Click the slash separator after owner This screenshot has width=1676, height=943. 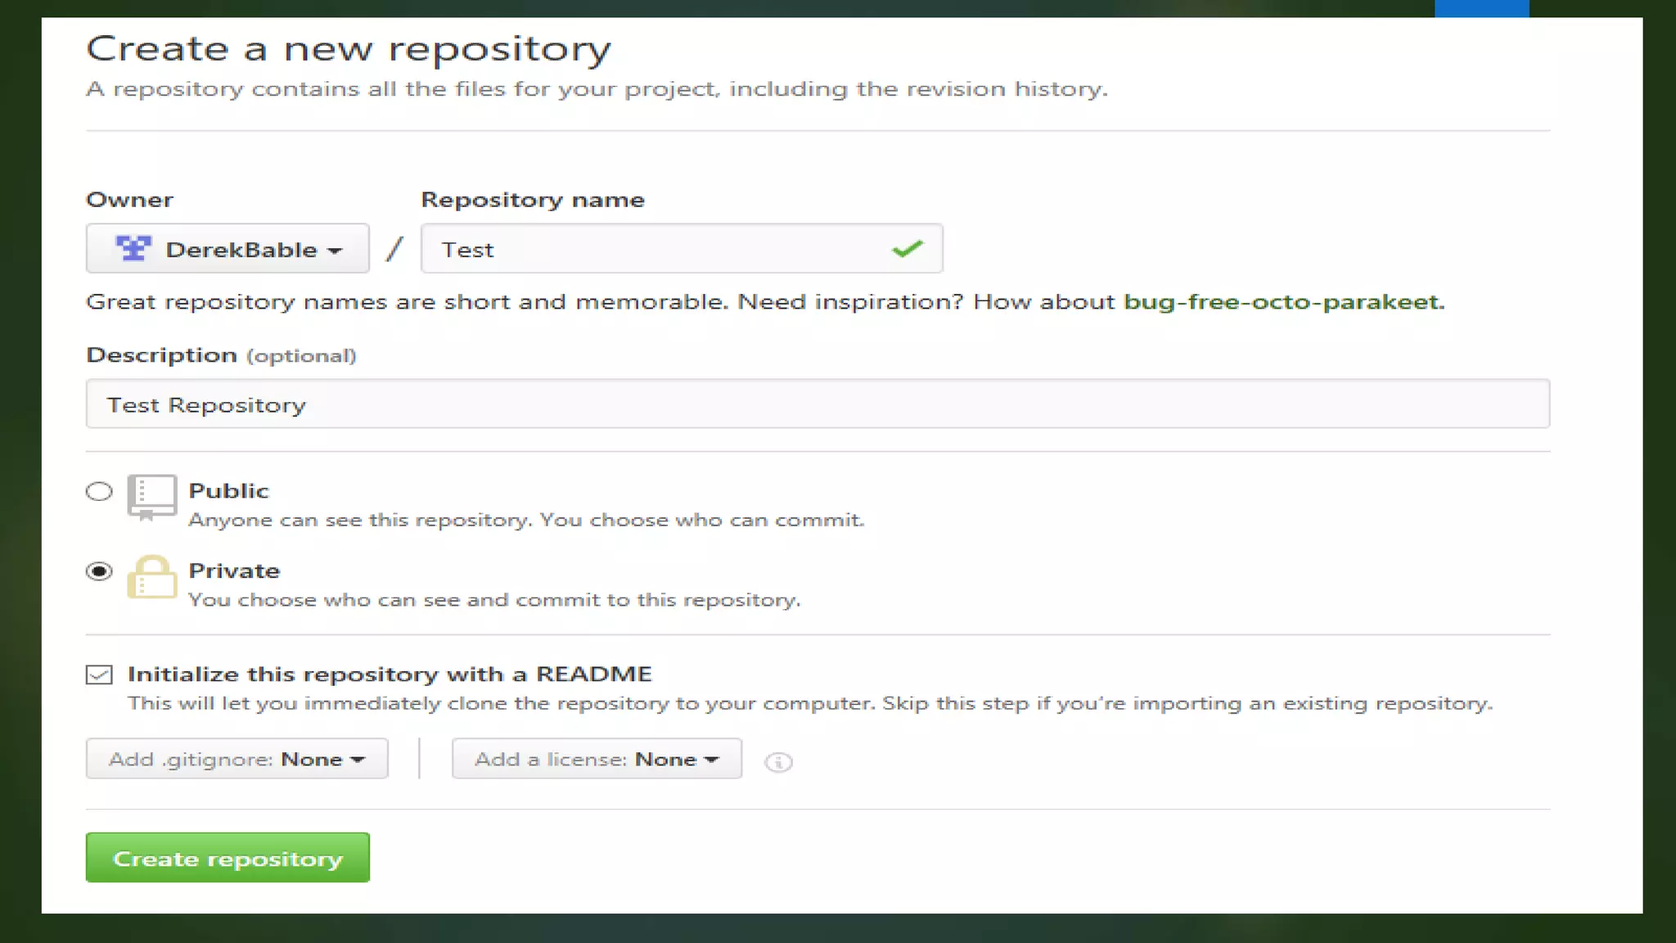[x=394, y=249]
